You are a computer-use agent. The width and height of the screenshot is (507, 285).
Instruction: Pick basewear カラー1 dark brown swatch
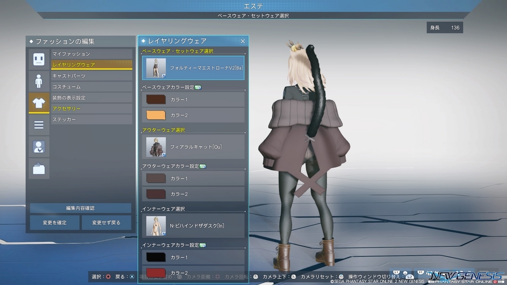click(x=155, y=100)
